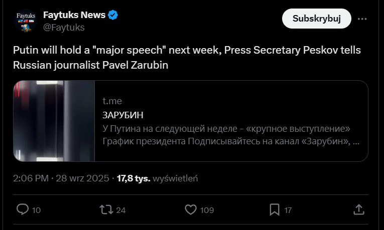Open the ЗАРУБИН link card title
The width and height of the screenshot is (384, 230).
pos(122,115)
